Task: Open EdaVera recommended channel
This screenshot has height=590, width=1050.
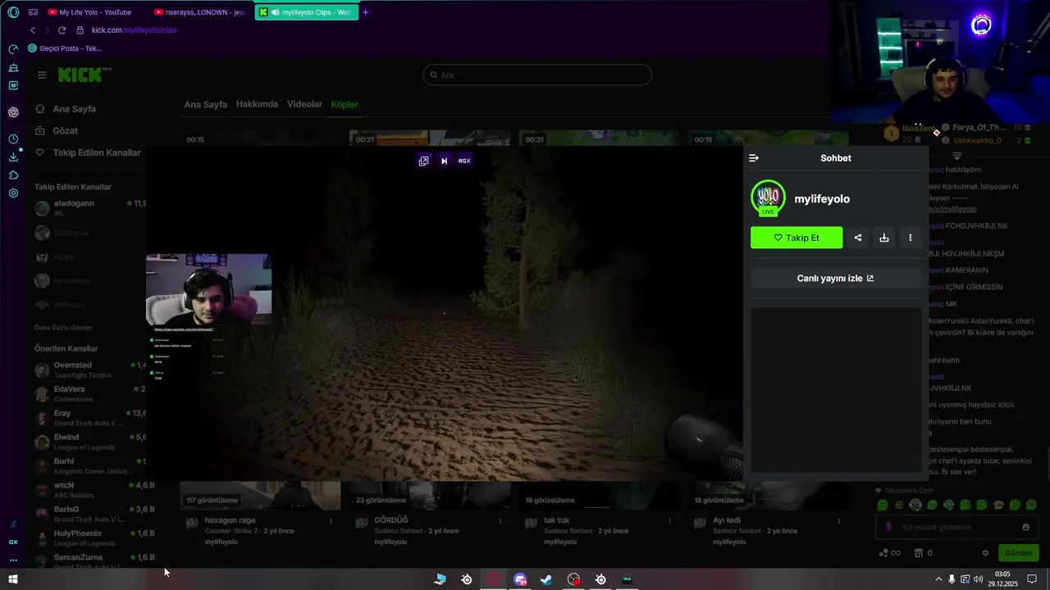Action: coord(90,393)
